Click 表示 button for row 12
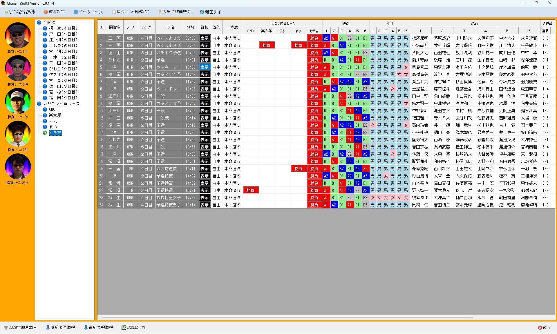Image resolution: width=557 pixels, height=334 pixels. [x=205, y=118]
